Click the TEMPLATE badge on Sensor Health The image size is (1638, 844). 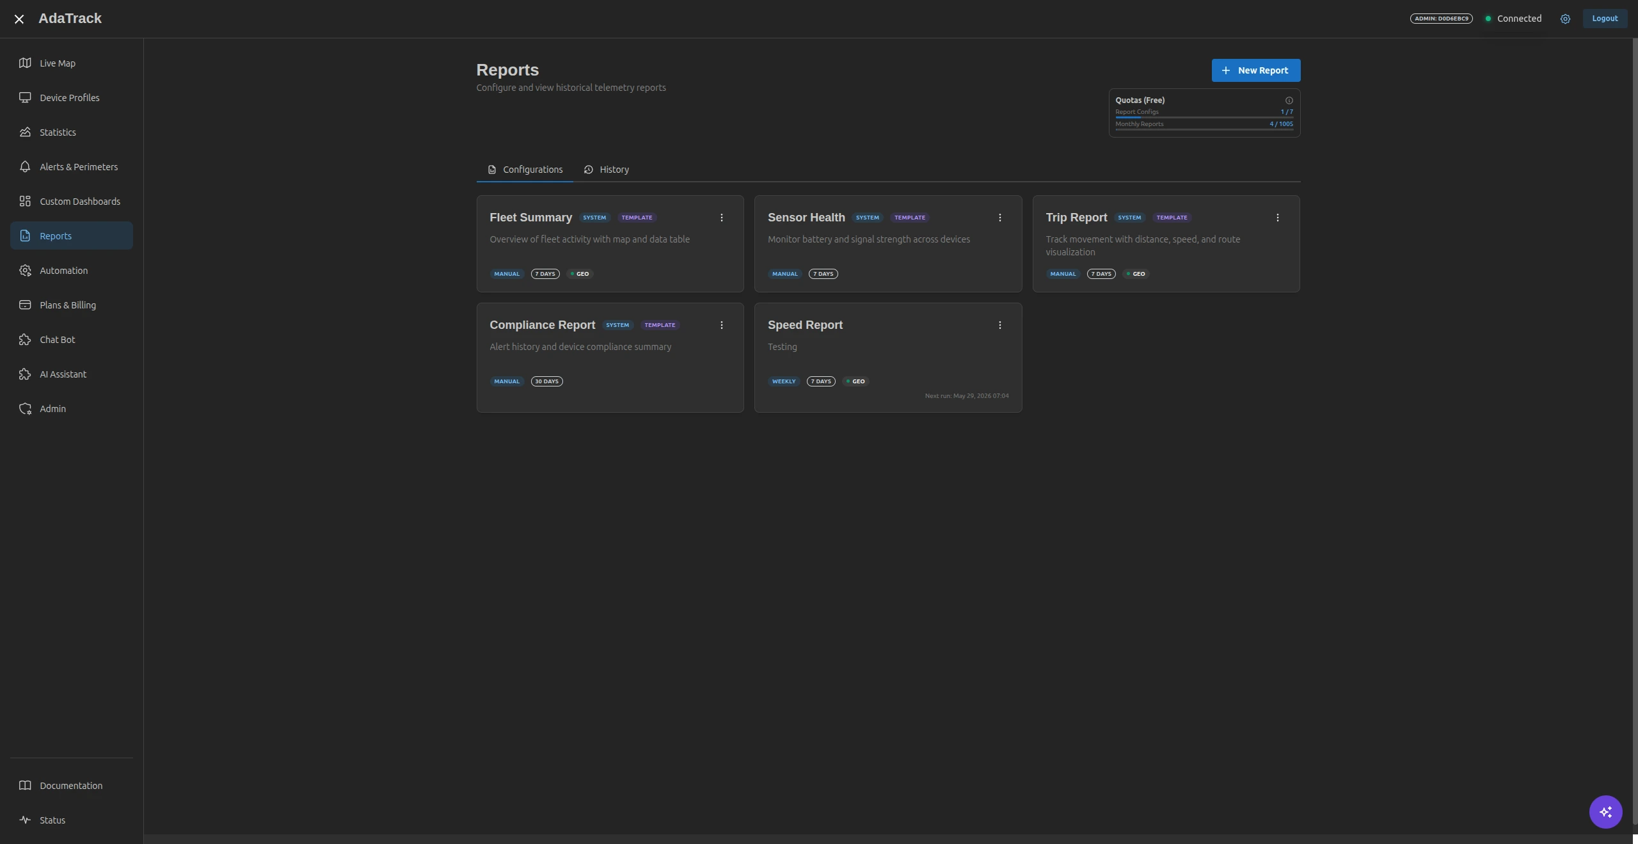(910, 218)
